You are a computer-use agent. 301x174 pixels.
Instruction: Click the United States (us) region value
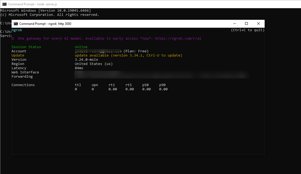coord(94,64)
